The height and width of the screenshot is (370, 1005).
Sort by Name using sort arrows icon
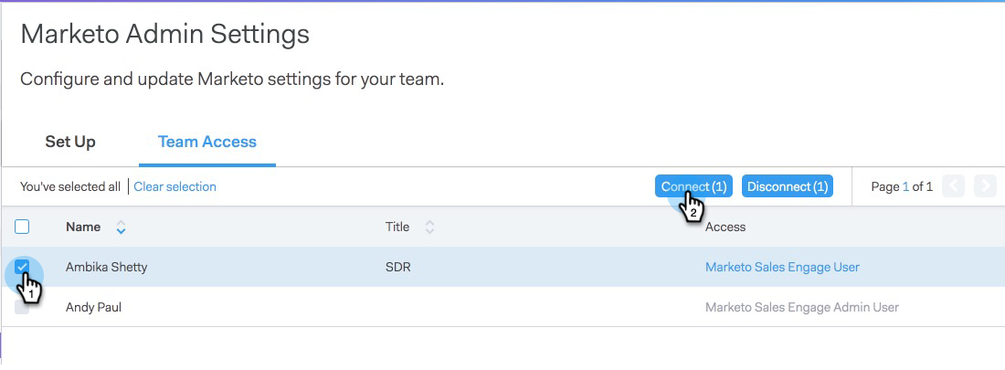click(121, 227)
